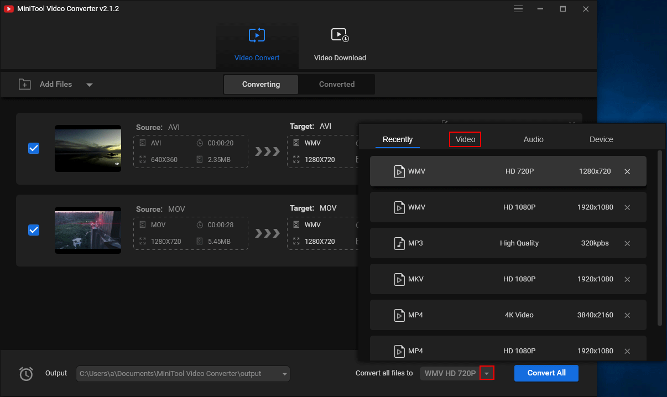
Task: Click the 00:00:28 duration text
Action: 221,225
